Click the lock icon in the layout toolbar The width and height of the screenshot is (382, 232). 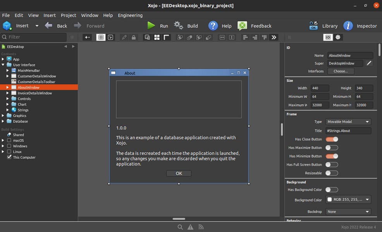[134, 37]
